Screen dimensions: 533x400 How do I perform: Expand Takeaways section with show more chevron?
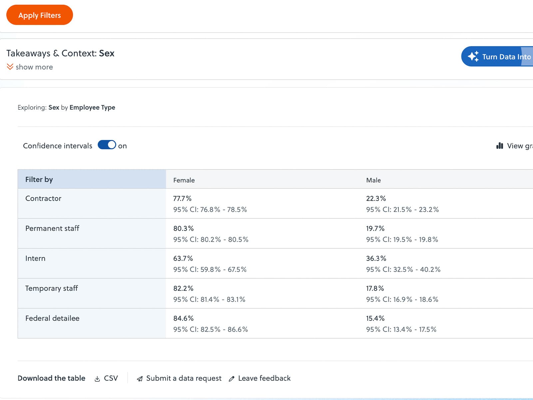pyautogui.click(x=10, y=67)
